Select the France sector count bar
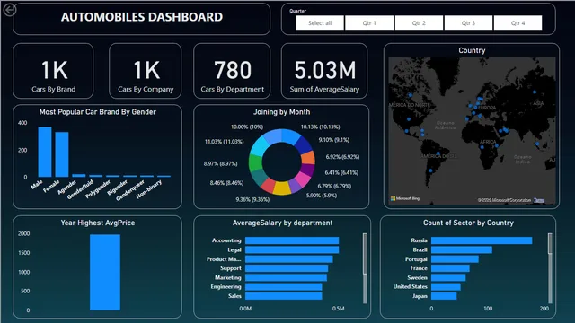 click(x=450, y=268)
